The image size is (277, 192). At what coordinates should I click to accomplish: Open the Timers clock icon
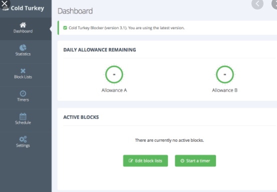(23, 93)
